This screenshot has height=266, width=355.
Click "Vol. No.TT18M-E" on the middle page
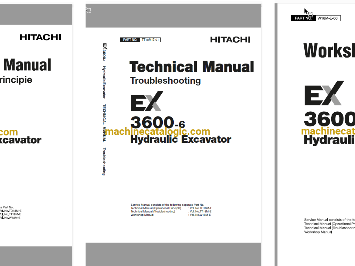200,211
